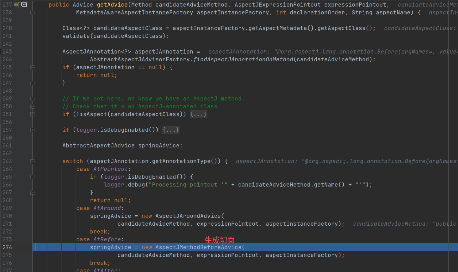Click line number 243 in the gutter
Image resolution: width=458 pixels, height=272 pixels.
tap(7, 52)
